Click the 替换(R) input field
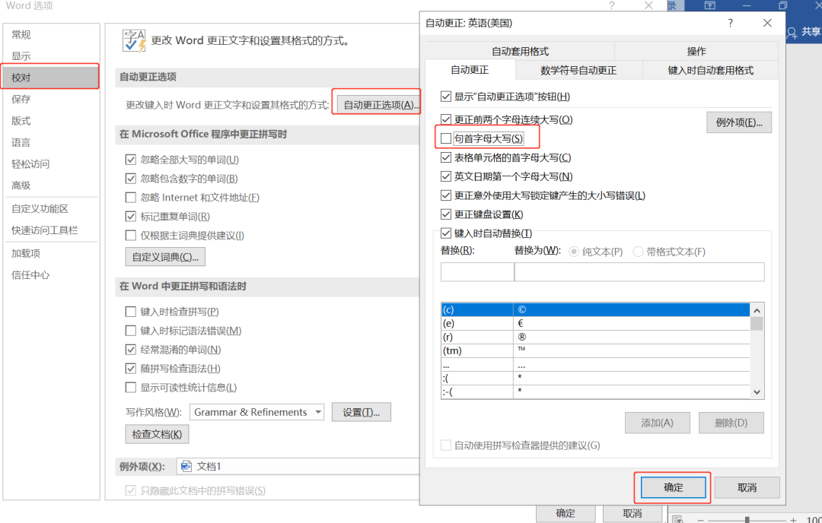Viewport: 822px width, 523px height. coord(477,271)
